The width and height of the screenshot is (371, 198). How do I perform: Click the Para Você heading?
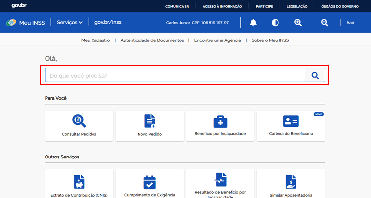tap(55, 98)
